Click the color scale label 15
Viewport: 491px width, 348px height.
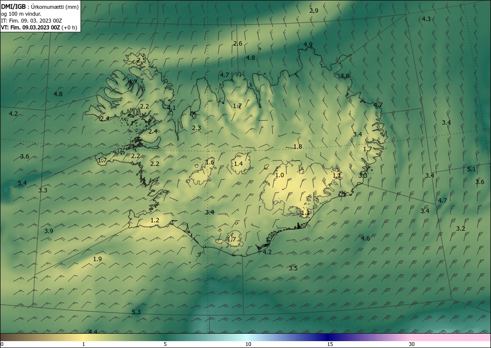(x=330, y=345)
